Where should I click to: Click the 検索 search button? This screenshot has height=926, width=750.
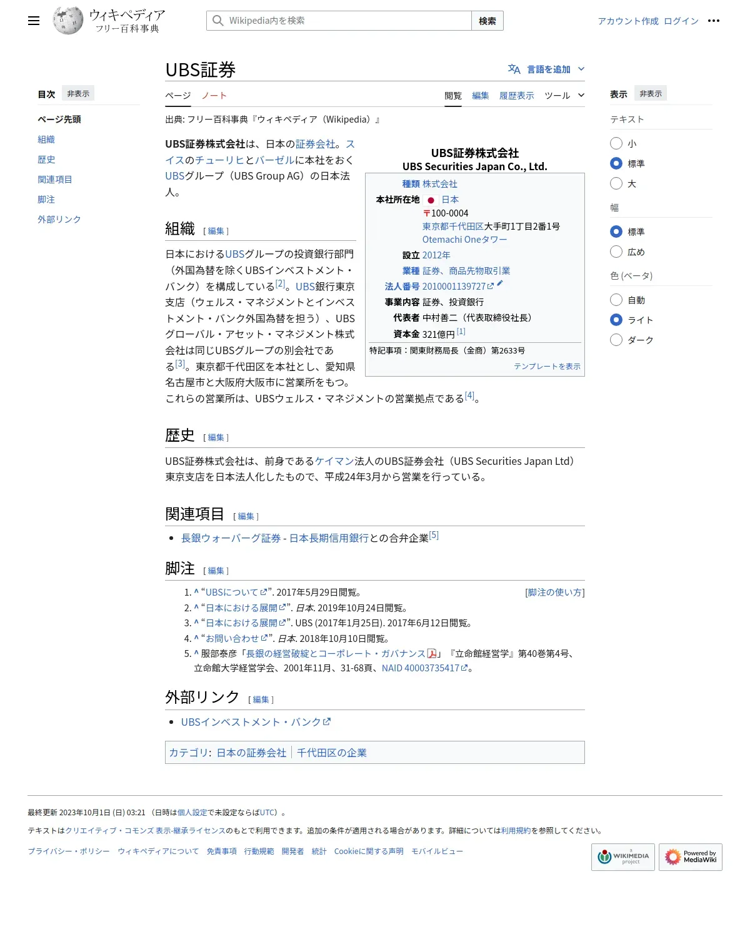coord(487,21)
